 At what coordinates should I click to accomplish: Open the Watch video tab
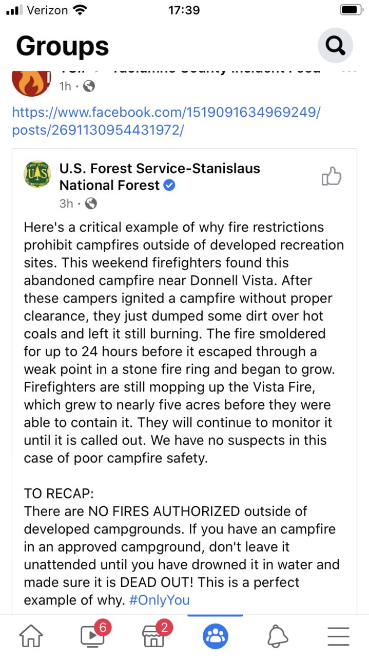click(93, 636)
